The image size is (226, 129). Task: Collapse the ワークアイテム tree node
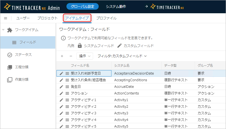click(3, 30)
